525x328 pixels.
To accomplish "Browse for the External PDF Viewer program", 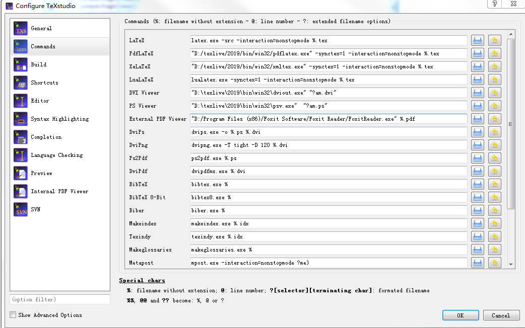I will tap(477, 119).
